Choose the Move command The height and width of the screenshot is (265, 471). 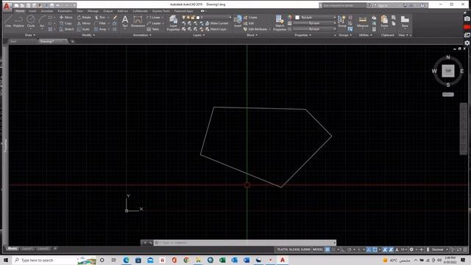(65, 18)
